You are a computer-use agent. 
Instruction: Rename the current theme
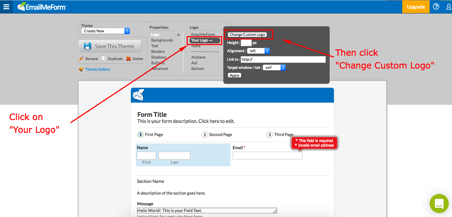click(x=91, y=59)
